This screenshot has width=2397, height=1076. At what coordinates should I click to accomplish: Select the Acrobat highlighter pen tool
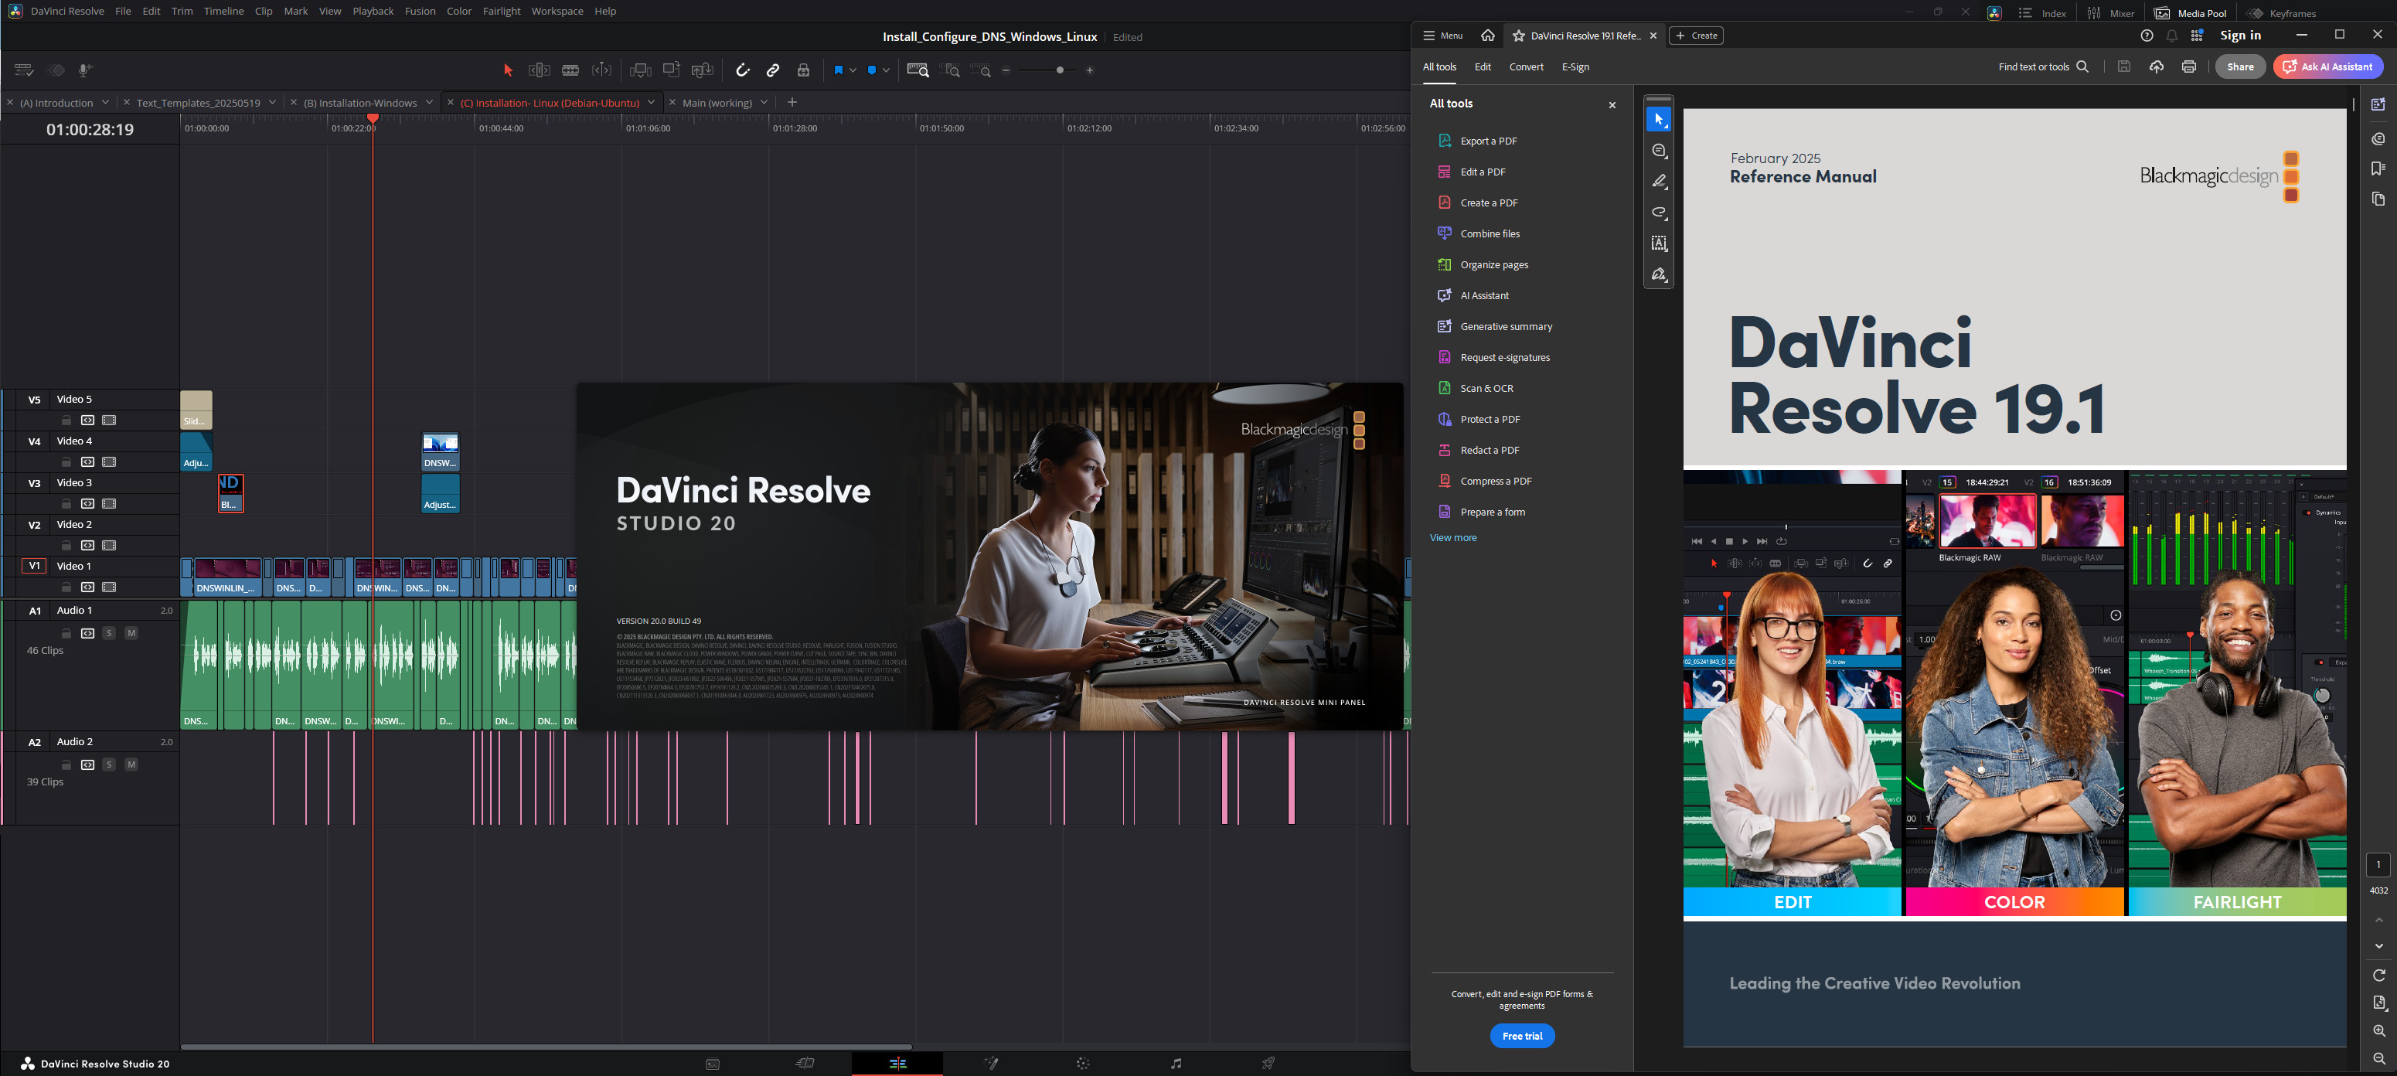pyautogui.click(x=1658, y=182)
